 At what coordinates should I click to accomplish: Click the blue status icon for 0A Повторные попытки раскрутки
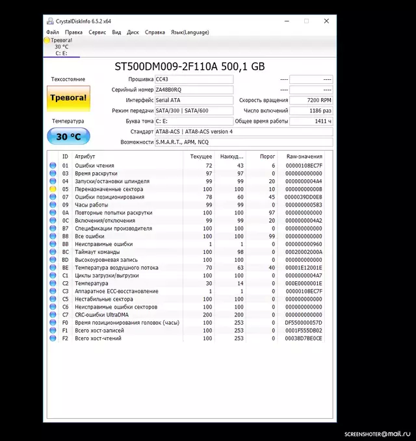click(53, 212)
